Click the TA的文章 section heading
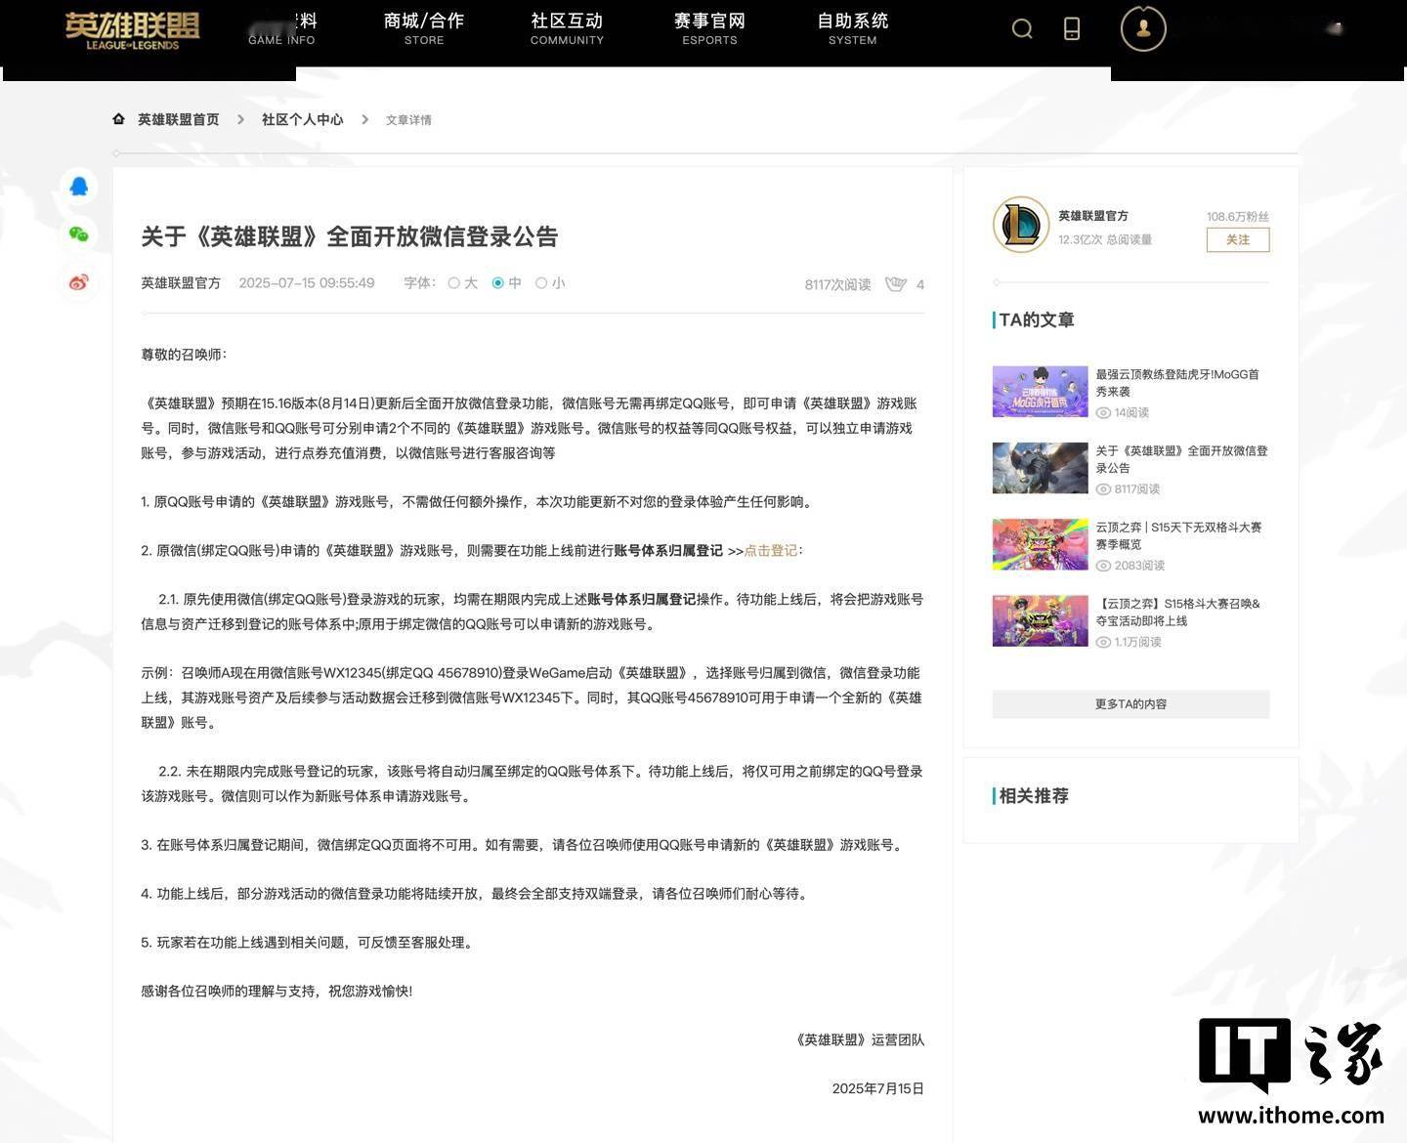 tap(1037, 320)
